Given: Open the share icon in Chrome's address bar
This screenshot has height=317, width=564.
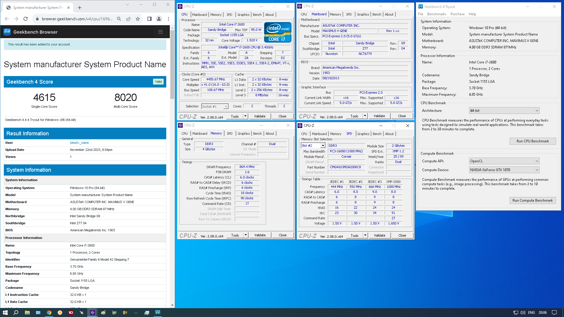Looking at the screenshot, I should point(128,19).
